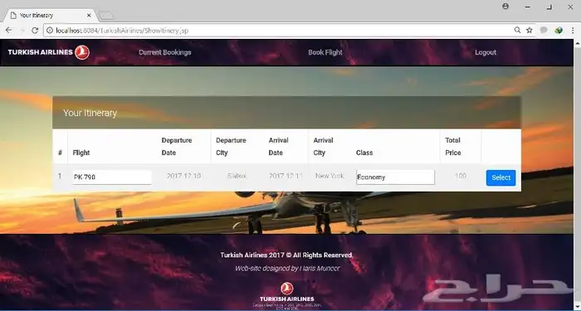The width and height of the screenshot is (581, 311).
Task: Click the total price 100 cell
Action: [x=461, y=176]
